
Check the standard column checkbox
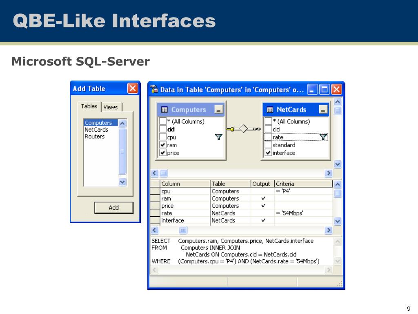point(268,145)
